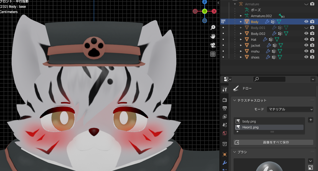Hide the Hat object in viewport
This screenshot has height=171, width=318.
(x=306, y=39)
